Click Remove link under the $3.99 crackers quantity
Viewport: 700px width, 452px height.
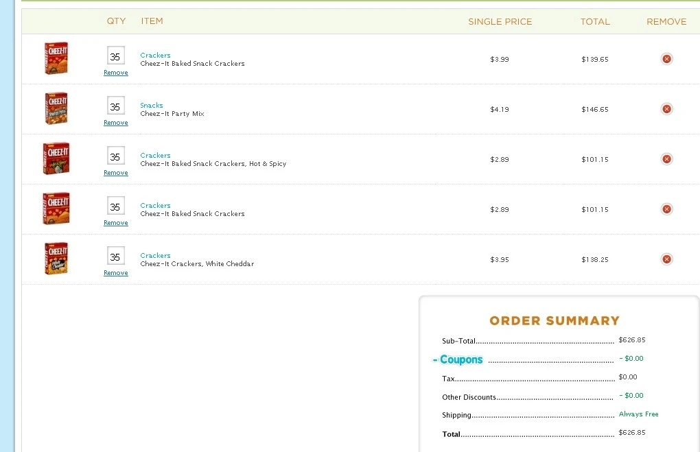[x=115, y=73]
